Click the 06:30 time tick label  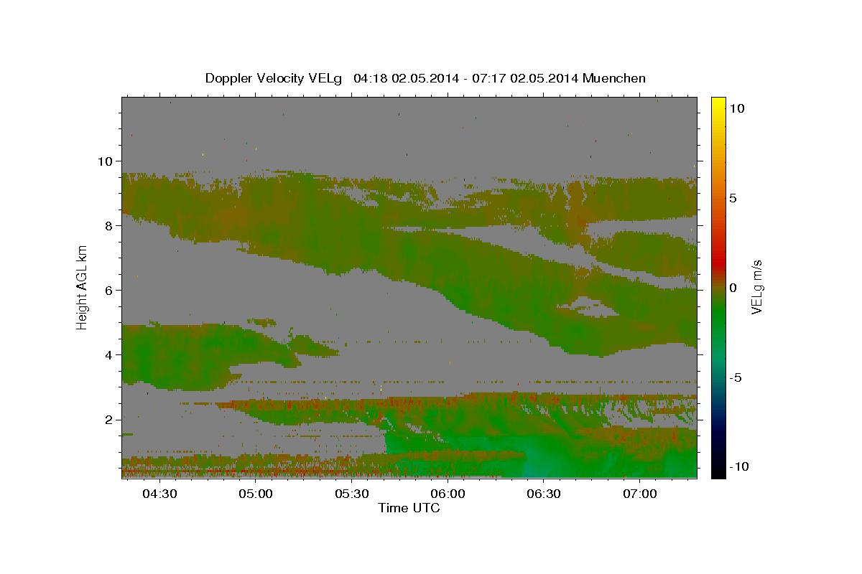pos(544,494)
